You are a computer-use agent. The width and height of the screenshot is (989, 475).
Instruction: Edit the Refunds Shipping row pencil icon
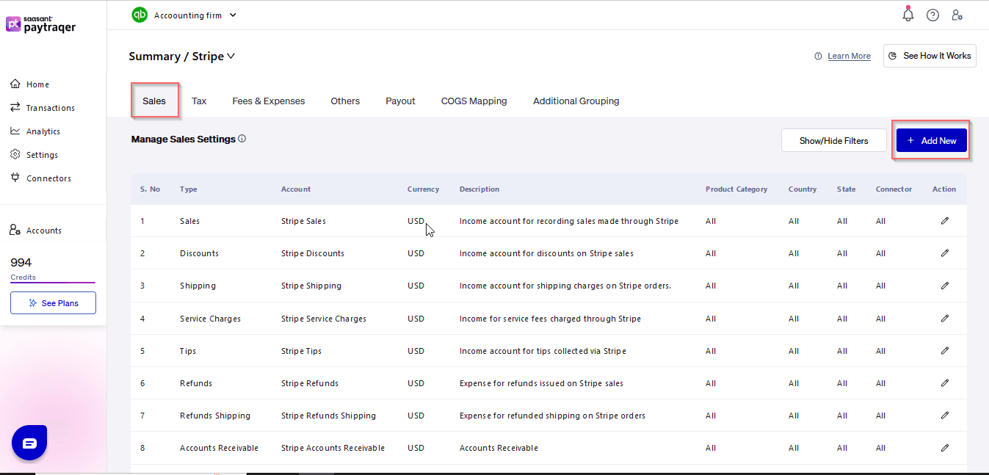pos(945,415)
